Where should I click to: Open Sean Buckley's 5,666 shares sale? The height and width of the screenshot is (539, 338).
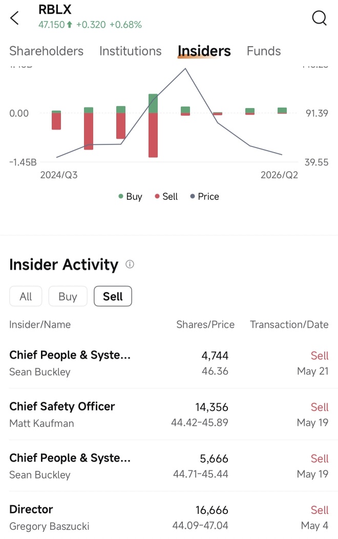pyautogui.click(x=169, y=466)
